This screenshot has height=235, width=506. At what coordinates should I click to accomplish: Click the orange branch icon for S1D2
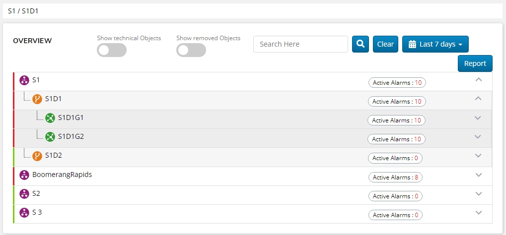(37, 156)
